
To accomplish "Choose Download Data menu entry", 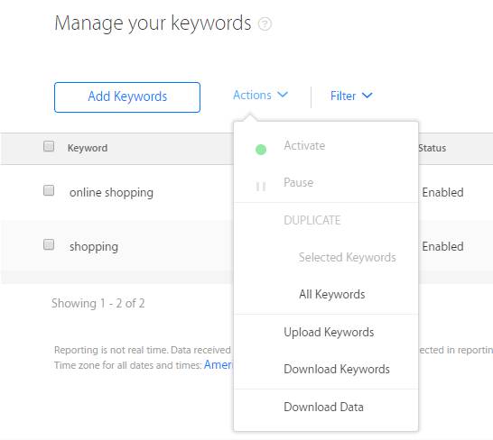I will click(x=323, y=407).
